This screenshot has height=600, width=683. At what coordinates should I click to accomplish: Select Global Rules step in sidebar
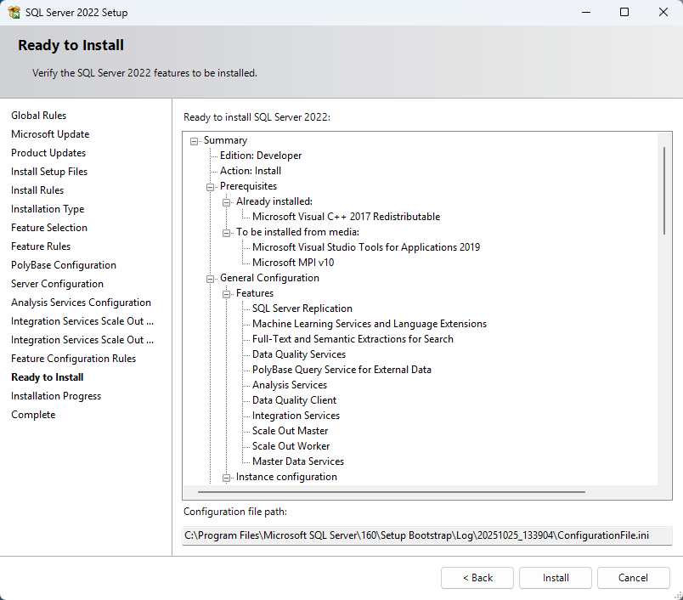(x=39, y=116)
